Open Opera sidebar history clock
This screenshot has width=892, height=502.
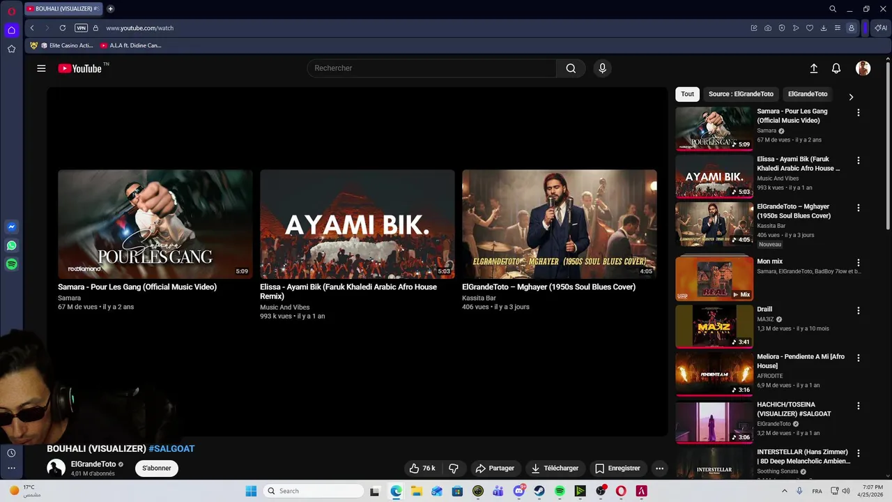[x=11, y=453]
